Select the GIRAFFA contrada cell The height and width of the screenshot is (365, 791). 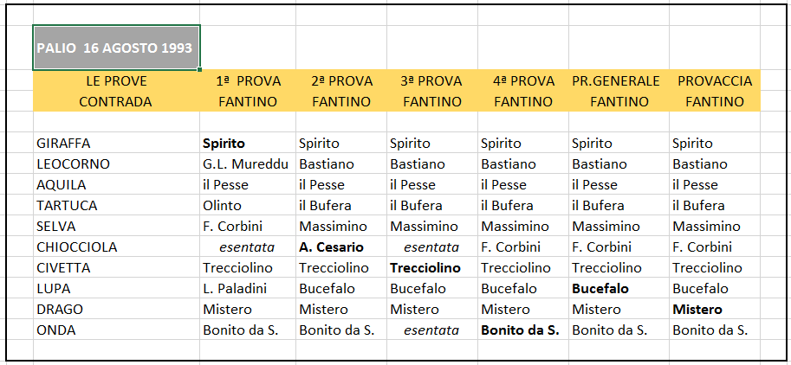[117, 143]
